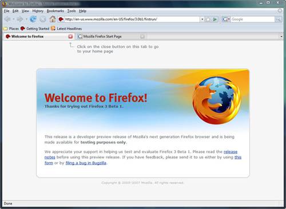
Task: Click the Back navigation arrow
Action: [7, 19]
